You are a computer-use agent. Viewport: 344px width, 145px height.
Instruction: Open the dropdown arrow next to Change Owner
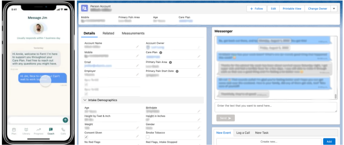(x=334, y=8)
